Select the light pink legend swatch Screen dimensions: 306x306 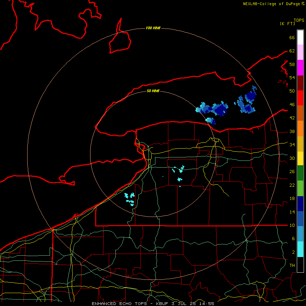(x=300, y=52)
